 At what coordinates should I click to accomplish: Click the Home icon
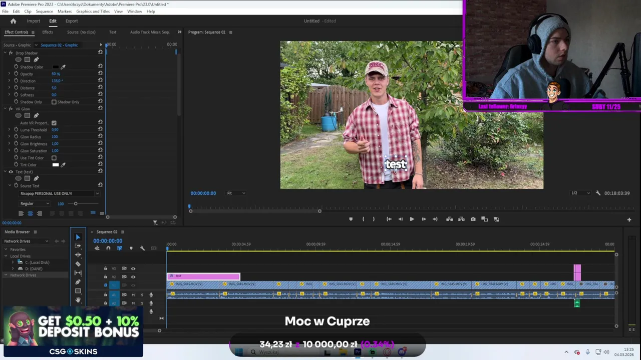point(13,21)
